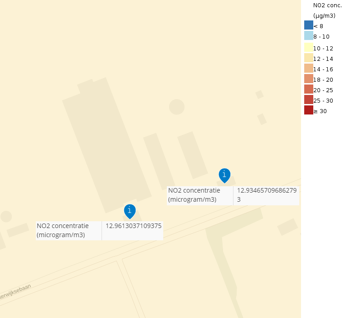Click the value 12.9613037109375
Image resolution: width=350 pixels, height=318 pixels.
pos(133,226)
